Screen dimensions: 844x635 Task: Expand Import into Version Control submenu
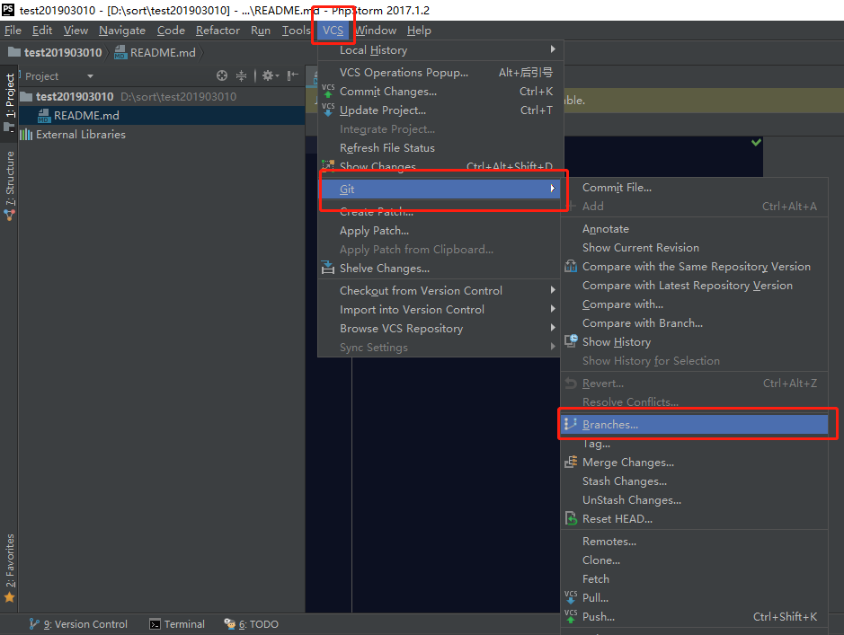(x=553, y=309)
